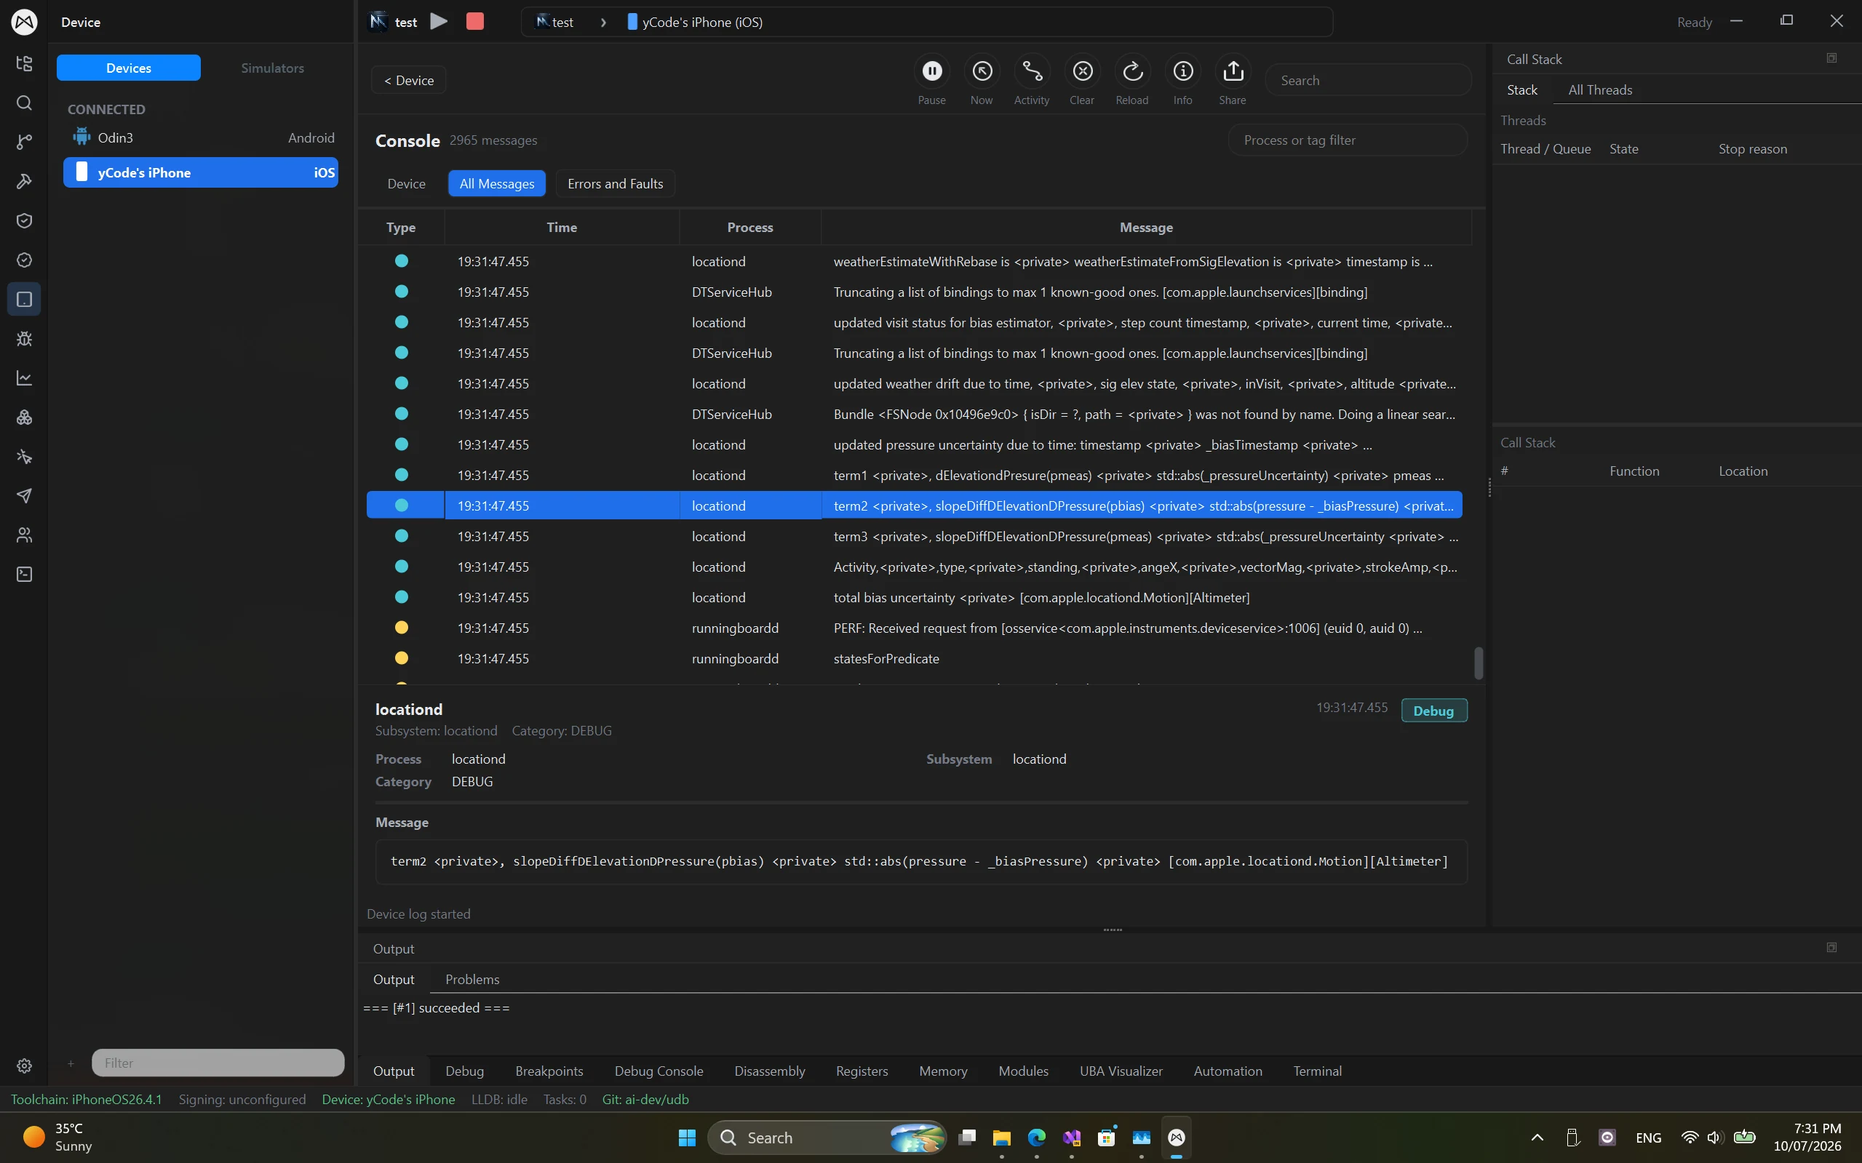Reload the device console
This screenshot has width=1862, height=1163.
[1133, 71]
